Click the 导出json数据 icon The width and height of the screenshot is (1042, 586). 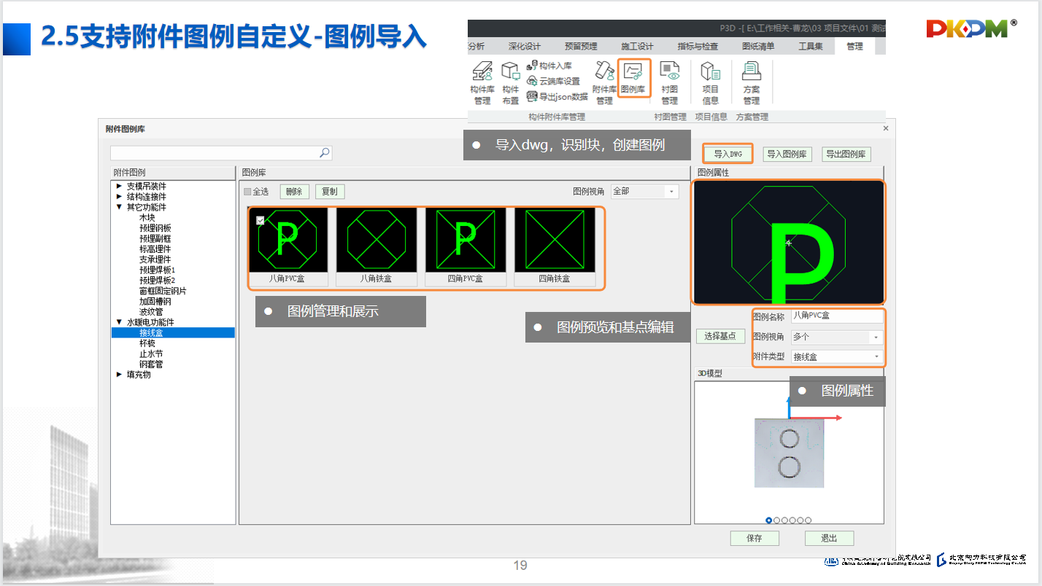point(533,96)
